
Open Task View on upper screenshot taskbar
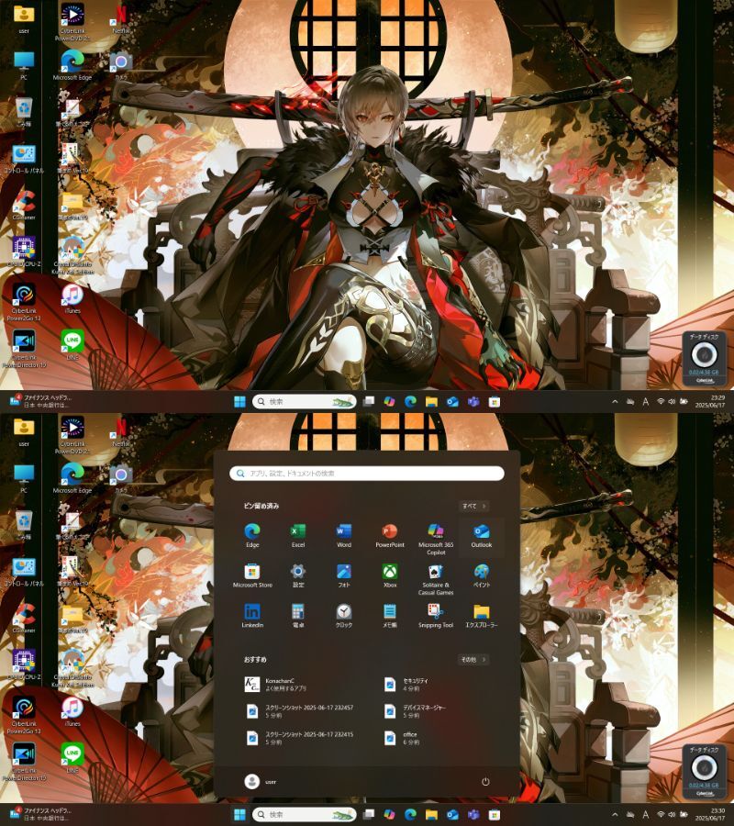point(369,402)
